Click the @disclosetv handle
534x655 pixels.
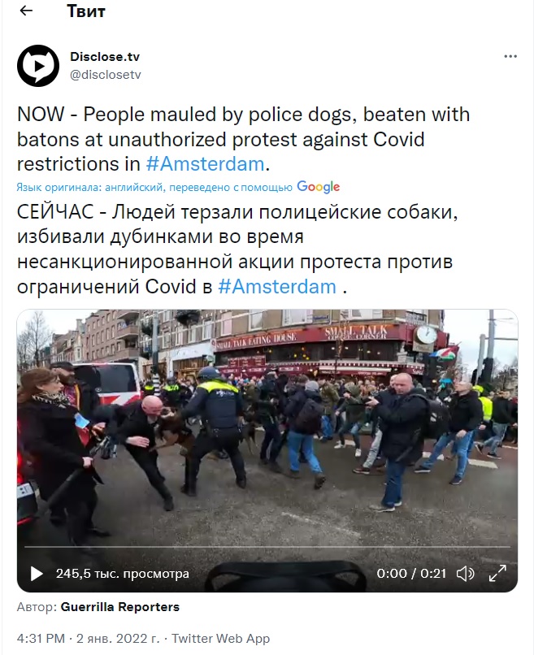[x=106, y=75]
